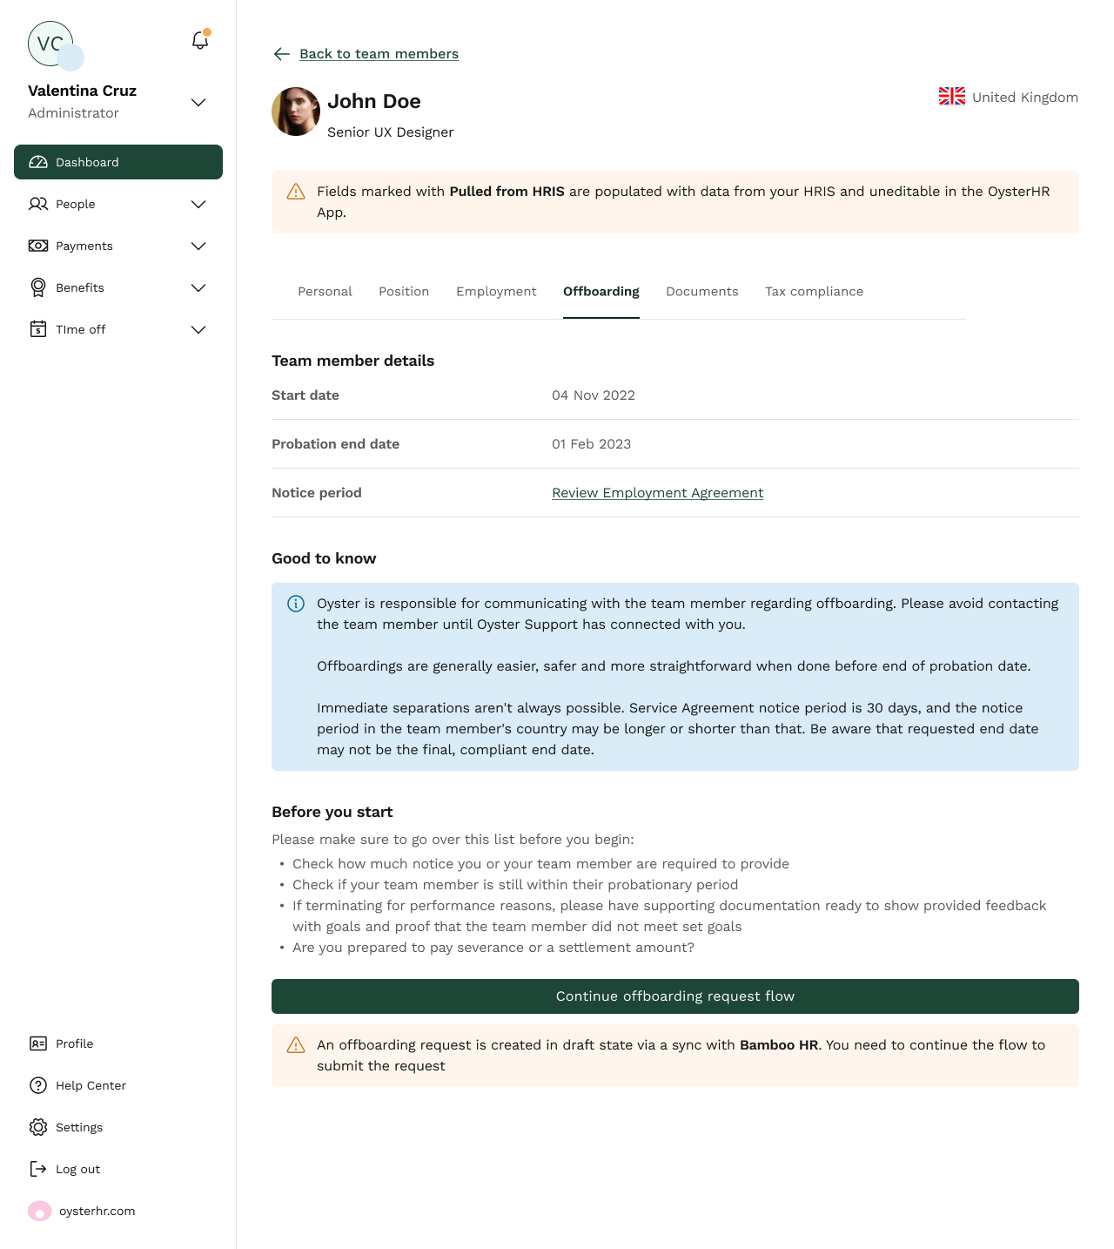Image resolution: width=1114 pixels, height=1249 pixels.
Task: Click the John Doe name heading
Action: [x=374, y=101]
